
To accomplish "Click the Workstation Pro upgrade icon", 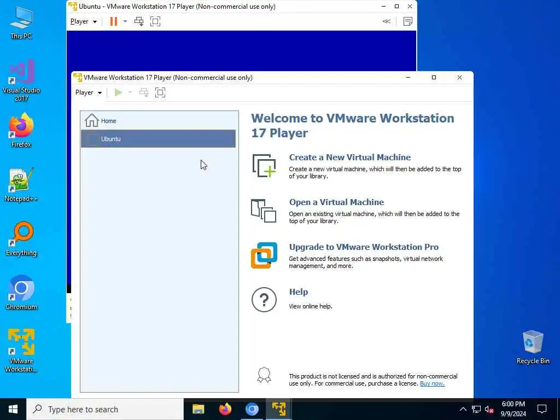I will click(x=264, y=255).
